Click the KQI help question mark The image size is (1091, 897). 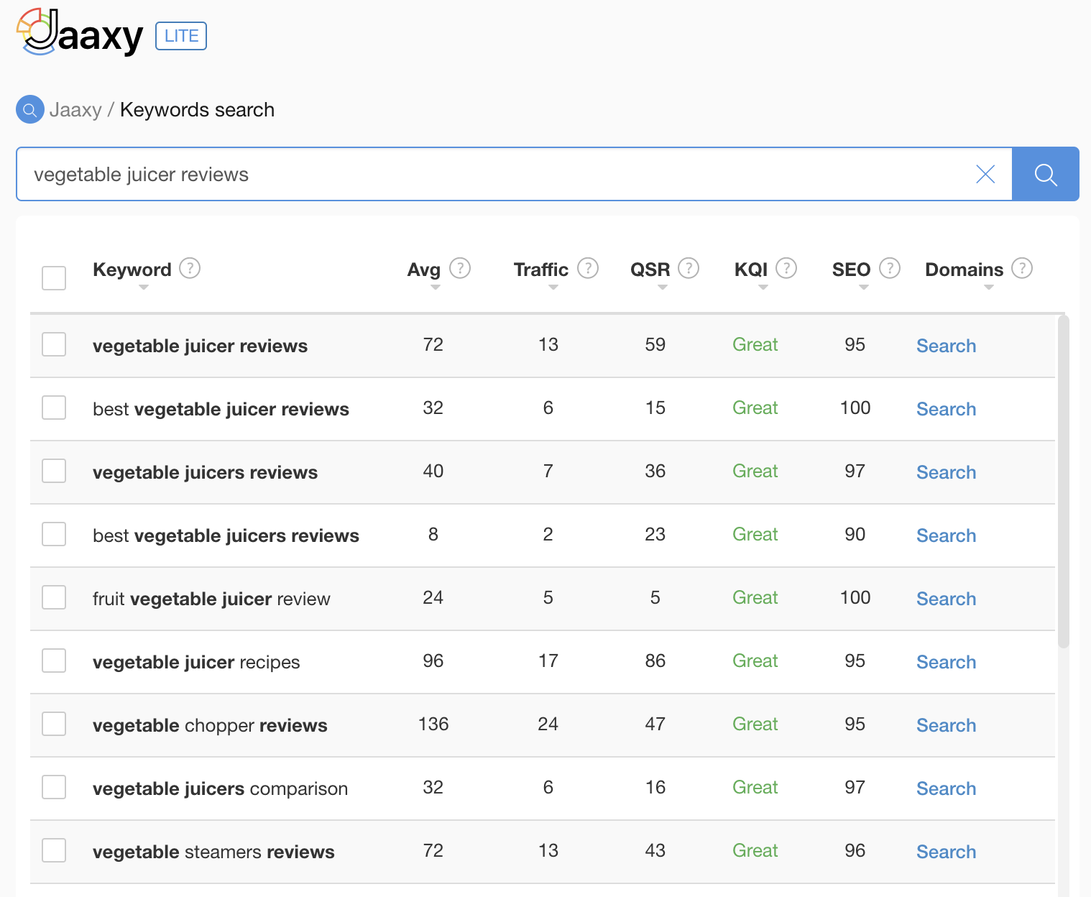click(786, 268)
